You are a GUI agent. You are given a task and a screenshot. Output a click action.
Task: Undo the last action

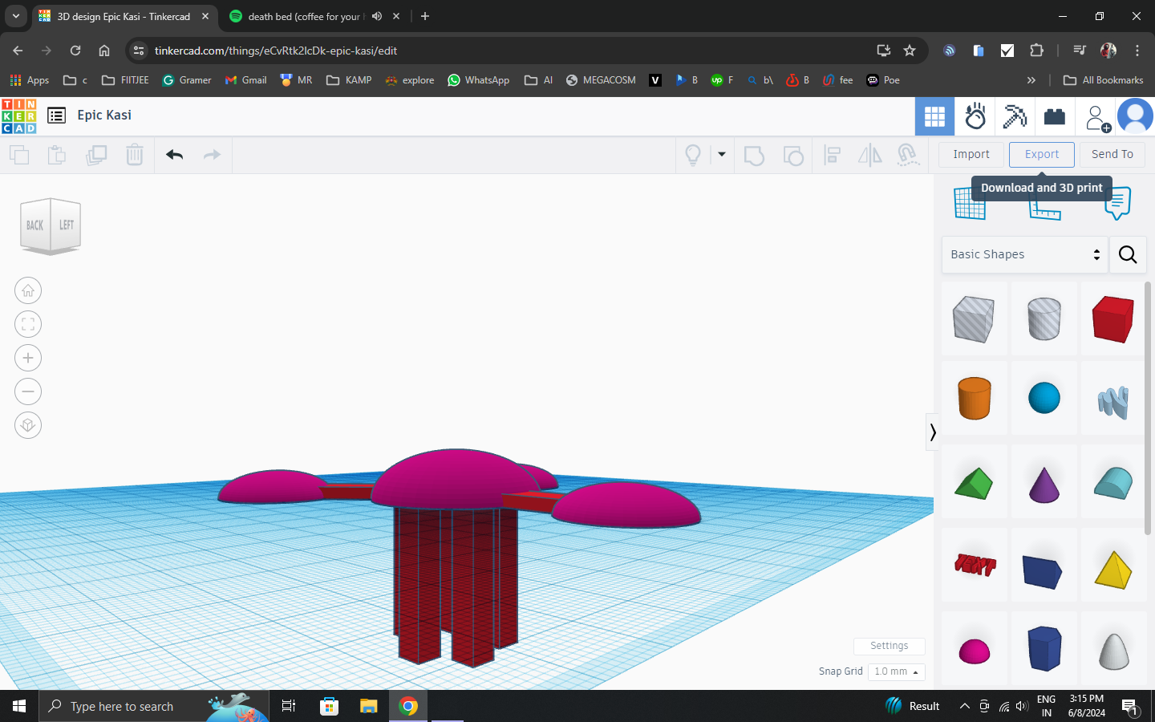(x=175, y=155)
